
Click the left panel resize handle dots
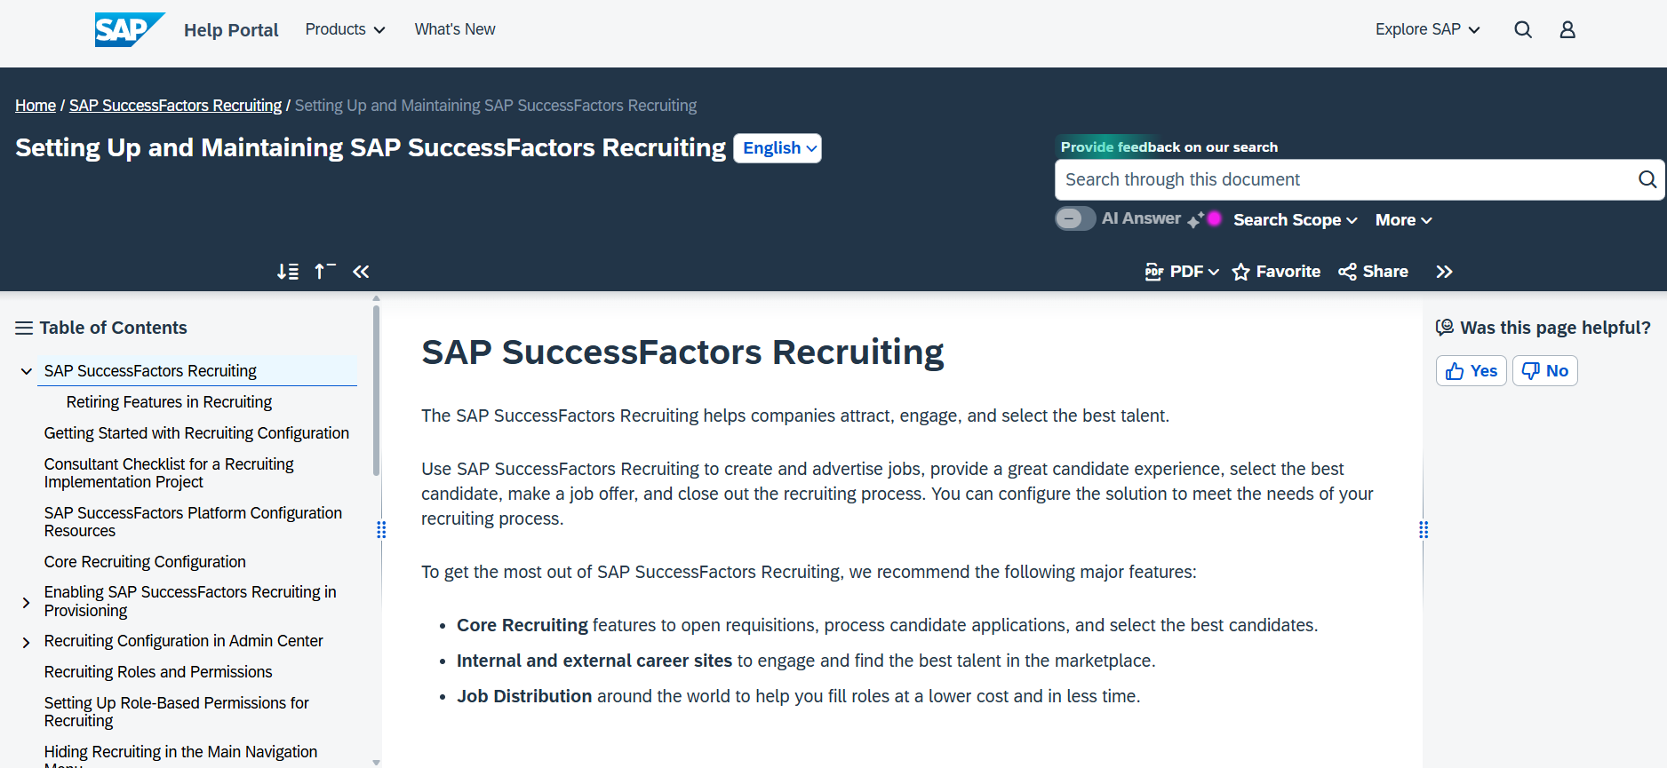coord(381,530)
